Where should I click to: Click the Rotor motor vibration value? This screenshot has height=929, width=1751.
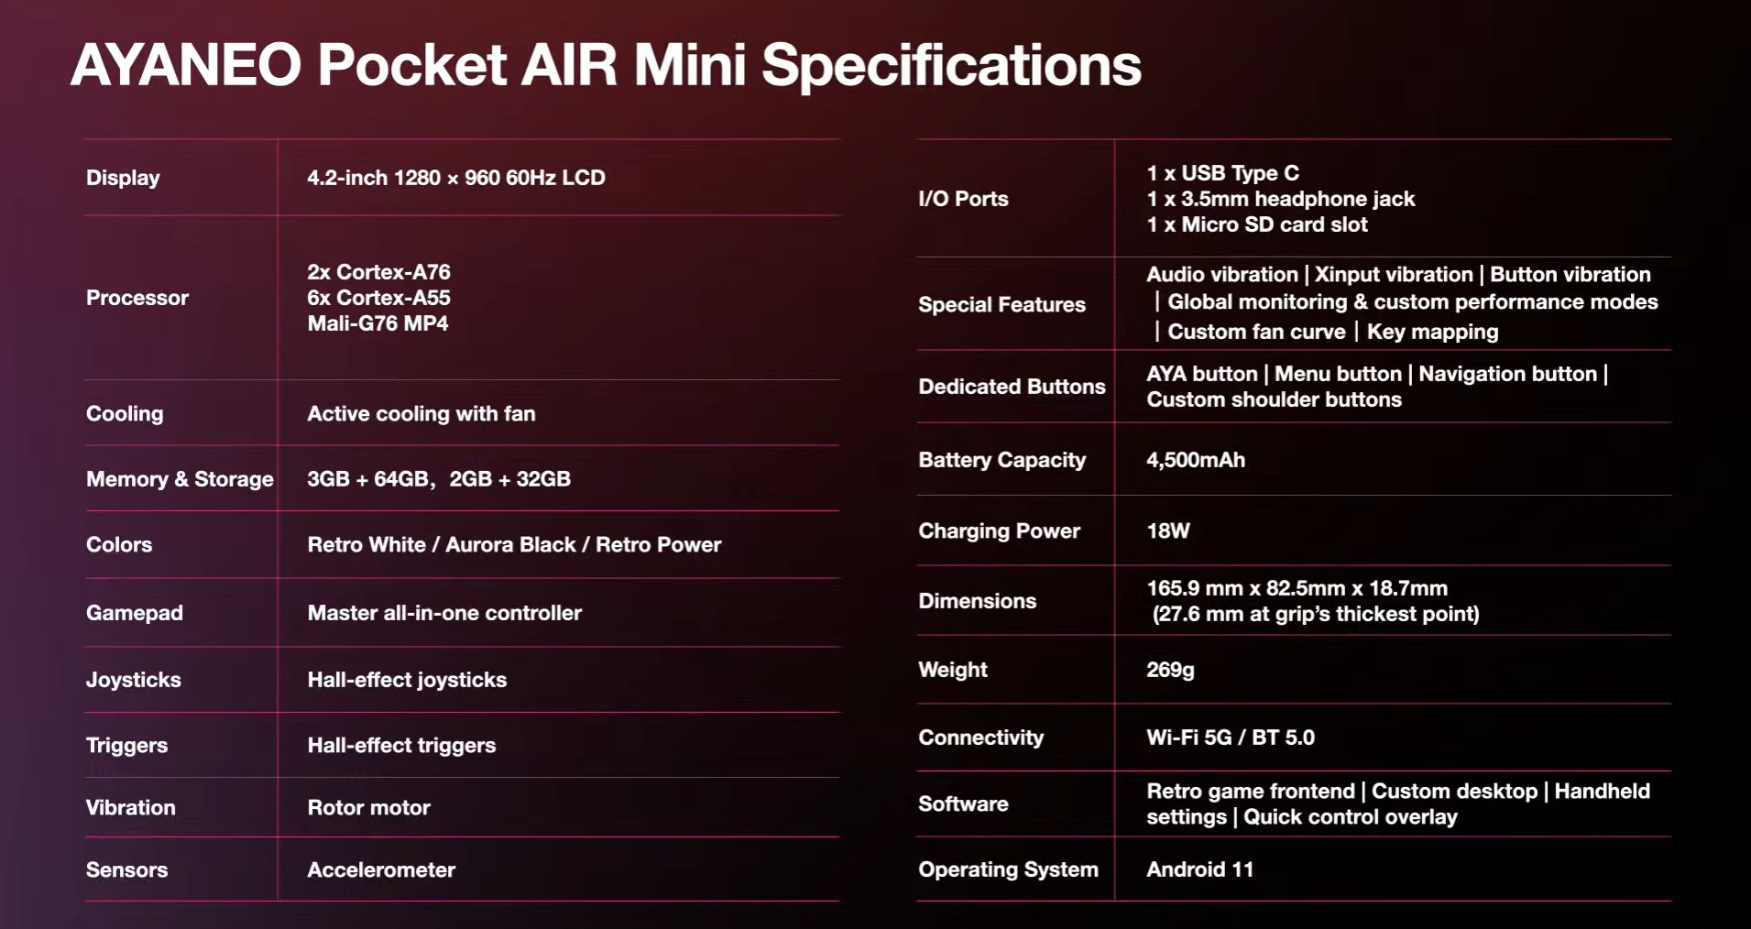pos(368,808)
